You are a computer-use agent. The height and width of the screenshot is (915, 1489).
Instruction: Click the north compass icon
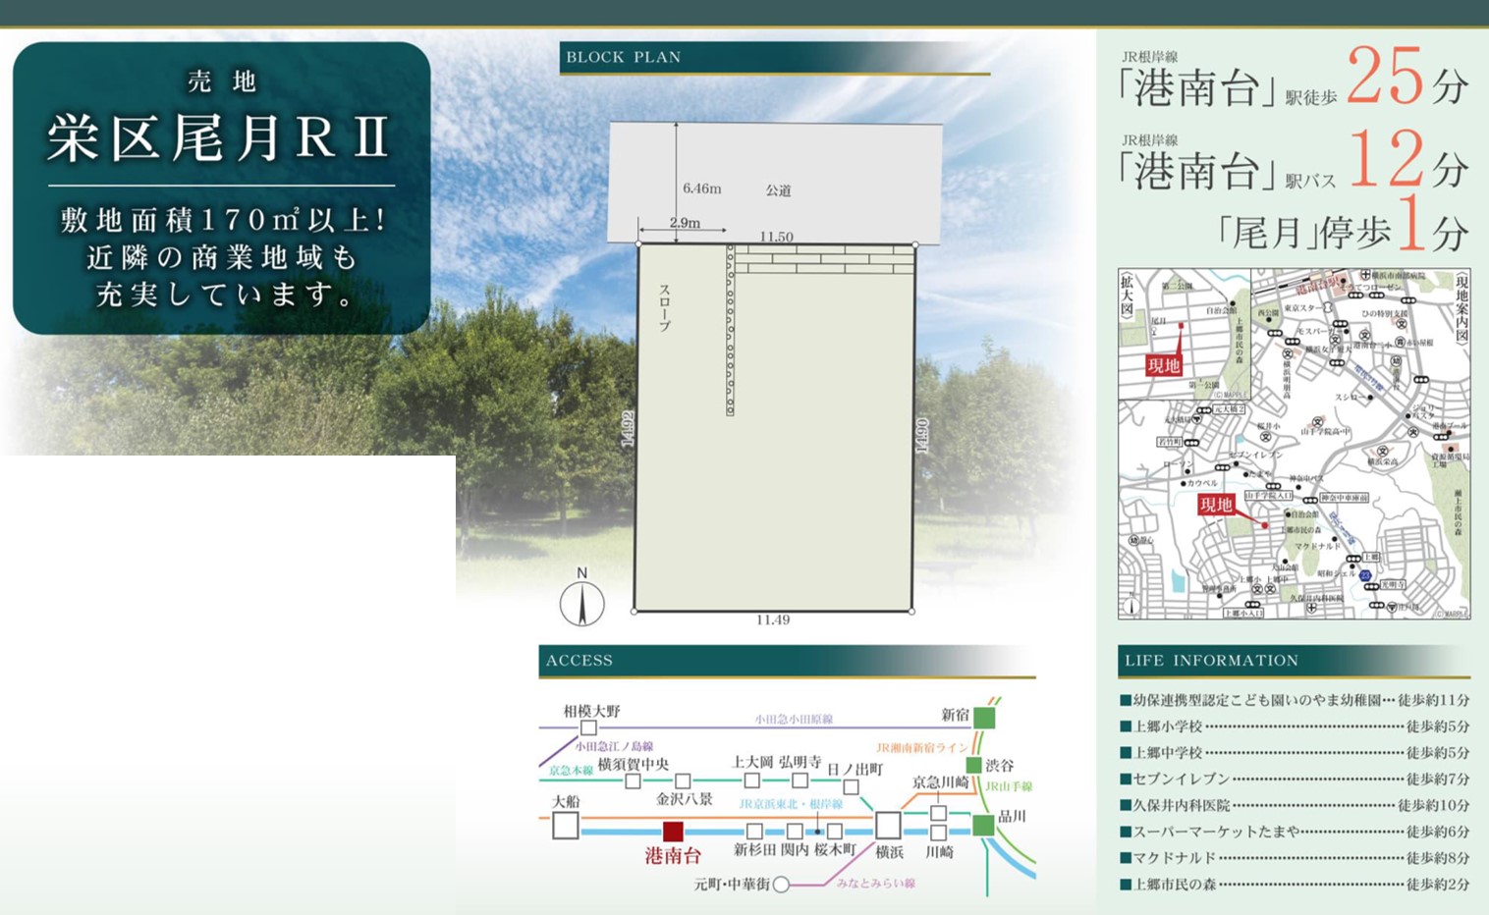pyautogui.click(x=581, y=603)
